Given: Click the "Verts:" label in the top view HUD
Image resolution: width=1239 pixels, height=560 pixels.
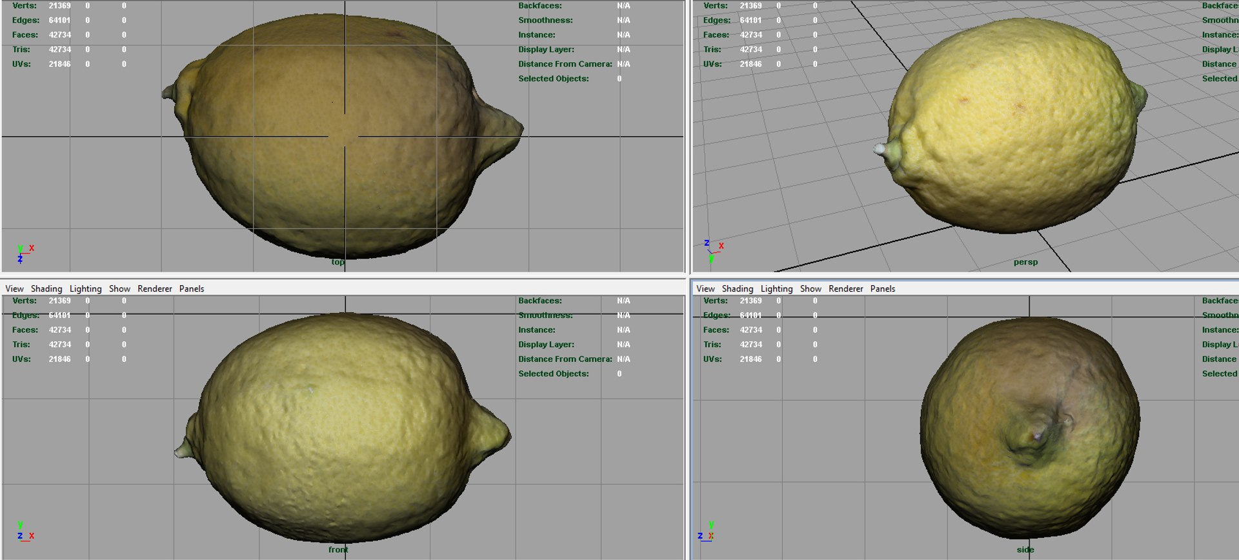Looking at the screenshot, I should [x=25, y=6].
